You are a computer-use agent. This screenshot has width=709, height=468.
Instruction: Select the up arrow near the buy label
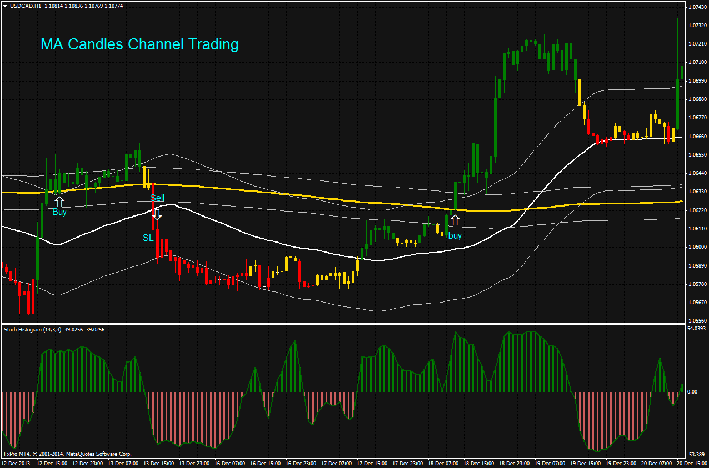coord(456,219)
